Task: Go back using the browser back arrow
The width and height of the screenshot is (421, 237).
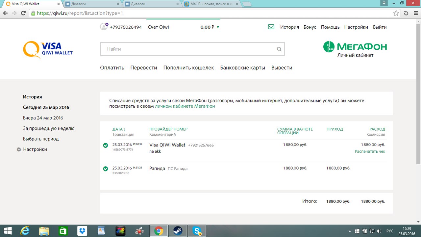Action: tap(6, 13)
